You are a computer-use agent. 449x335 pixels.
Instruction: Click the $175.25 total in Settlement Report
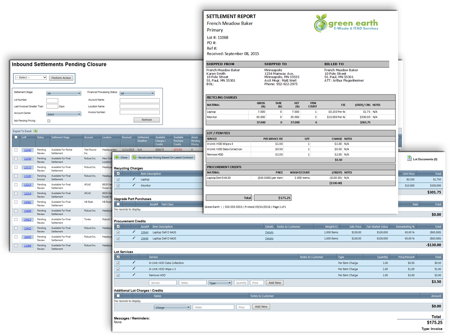pos(272,197)
